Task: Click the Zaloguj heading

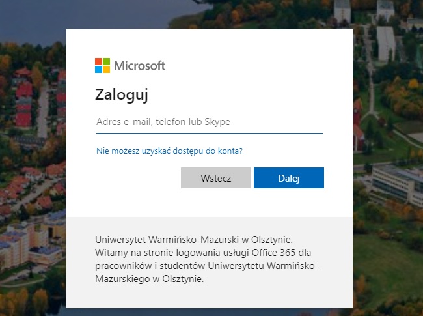Action: click(x=122, y=95)
